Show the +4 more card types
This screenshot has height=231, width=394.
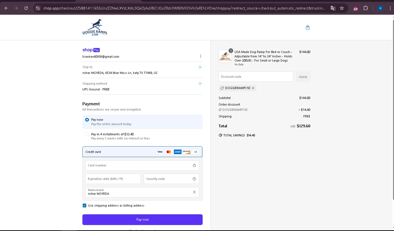point(195,152)
